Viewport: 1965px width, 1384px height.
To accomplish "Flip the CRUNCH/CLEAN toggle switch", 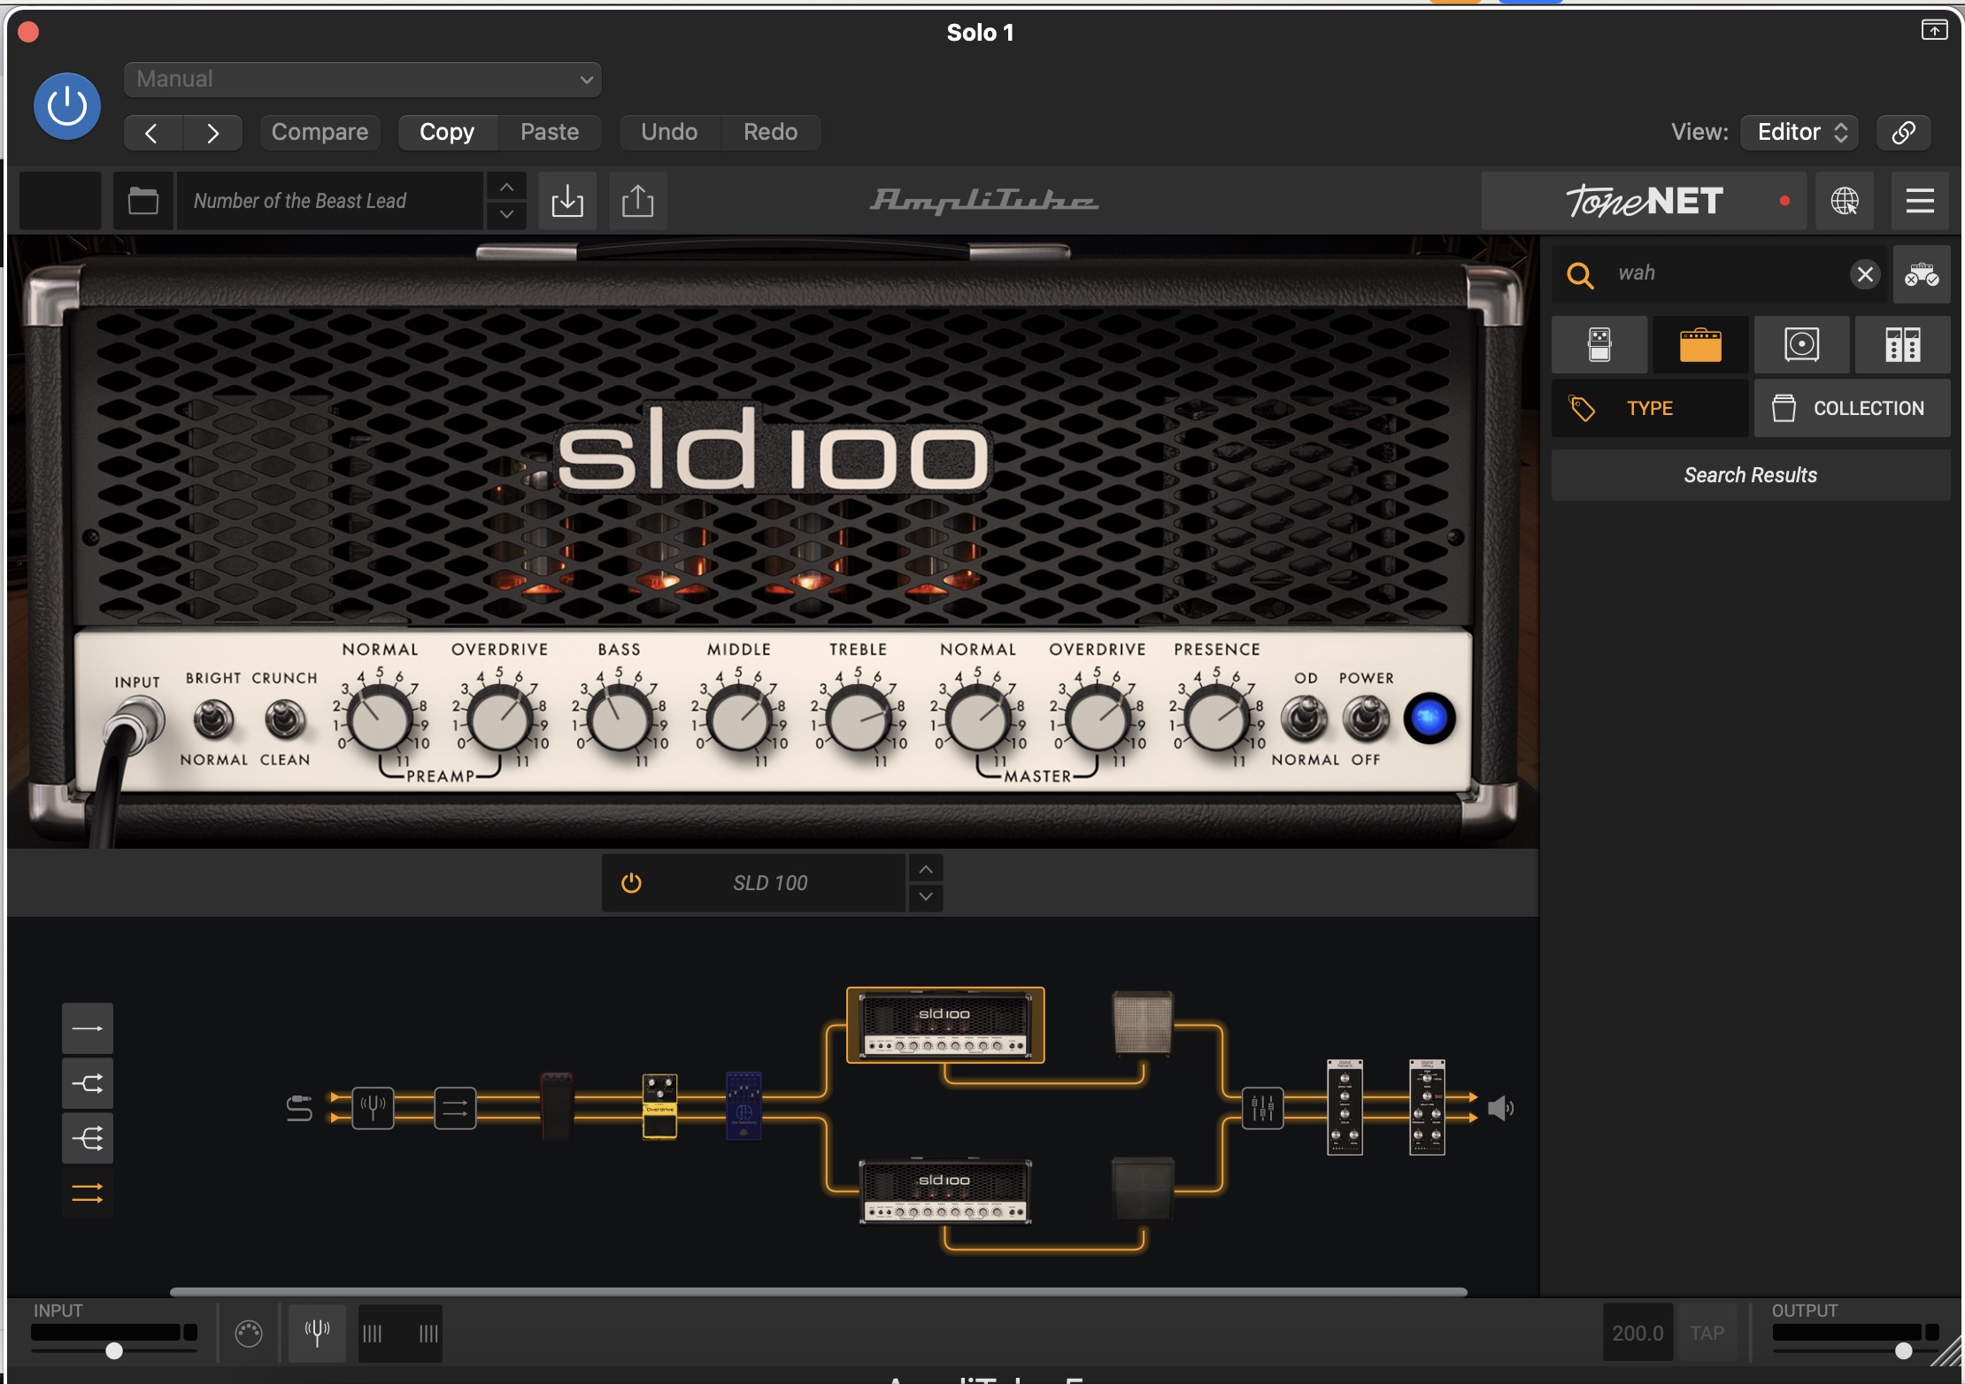I will 285,719.
